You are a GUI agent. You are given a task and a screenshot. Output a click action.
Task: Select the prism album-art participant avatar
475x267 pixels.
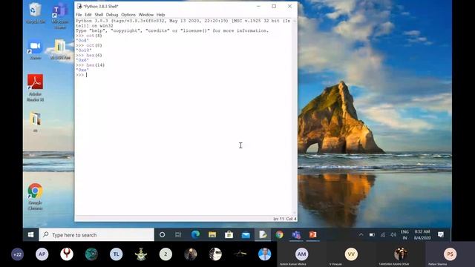[240, 254]
